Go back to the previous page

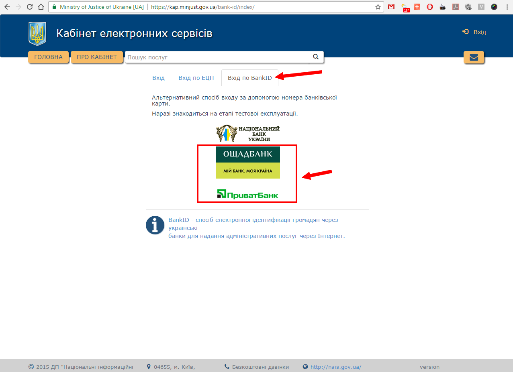pyautogui.click(x=7, y=7)
